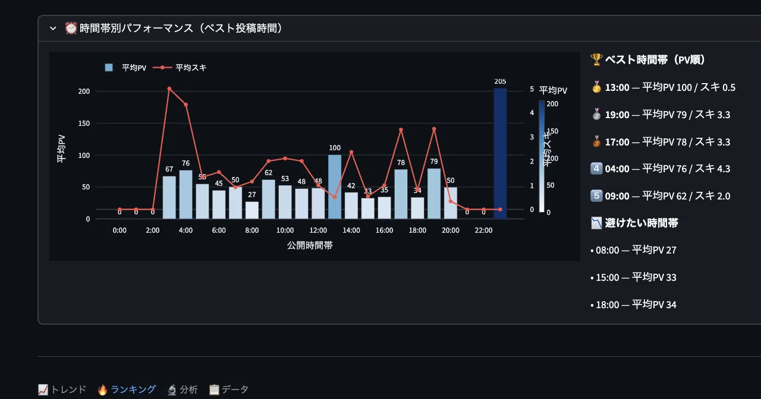761x399 pixels.
Task: Click the number 5 badge for 09:00
Action: tap(596, 196)
